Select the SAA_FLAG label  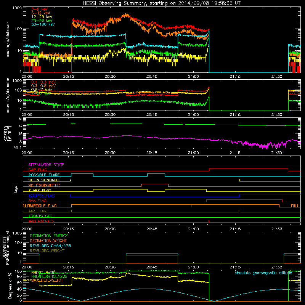coord(37,201)
